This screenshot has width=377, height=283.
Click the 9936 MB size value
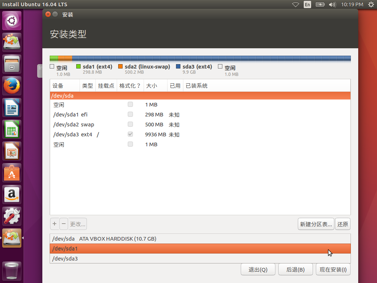(x=155, y=134)
